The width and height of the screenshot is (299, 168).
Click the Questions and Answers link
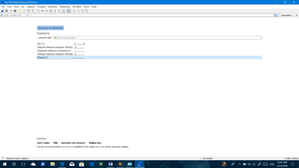73,143
